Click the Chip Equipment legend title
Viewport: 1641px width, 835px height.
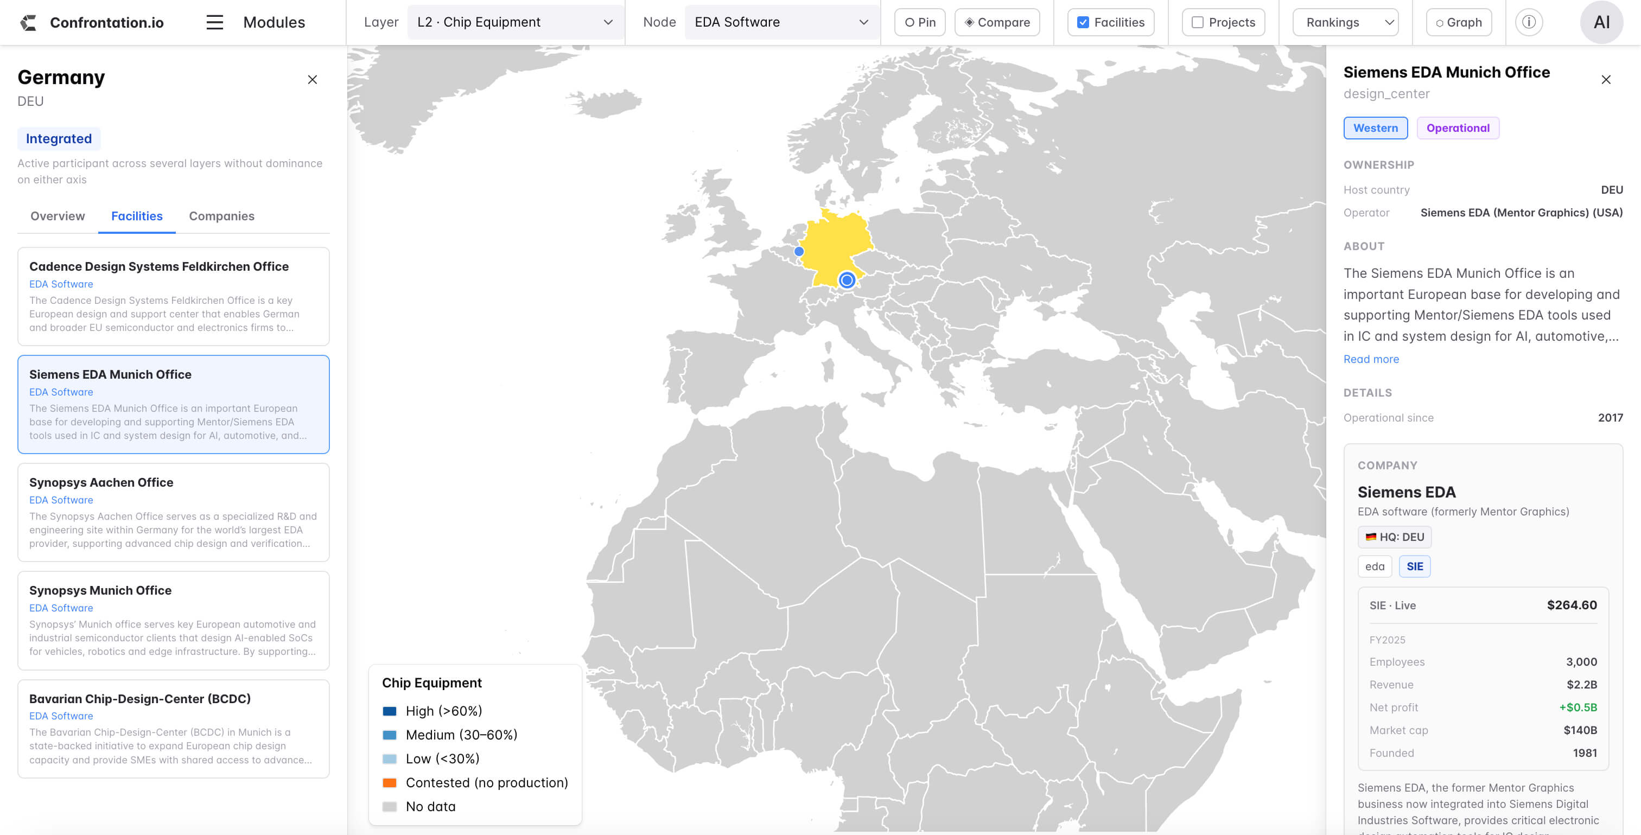[x=431, y=683]
